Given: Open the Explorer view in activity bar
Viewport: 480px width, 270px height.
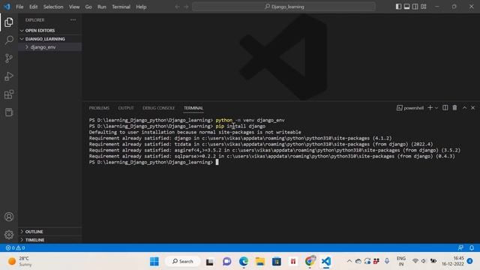Looking at the screenshot, I should pos(9,22).
